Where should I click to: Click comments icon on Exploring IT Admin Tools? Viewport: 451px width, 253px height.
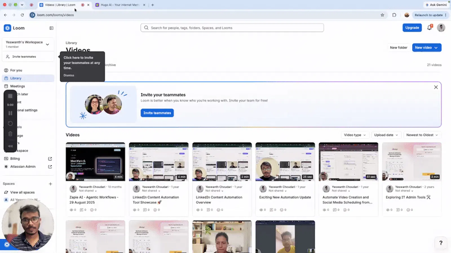tap(398, 210)
